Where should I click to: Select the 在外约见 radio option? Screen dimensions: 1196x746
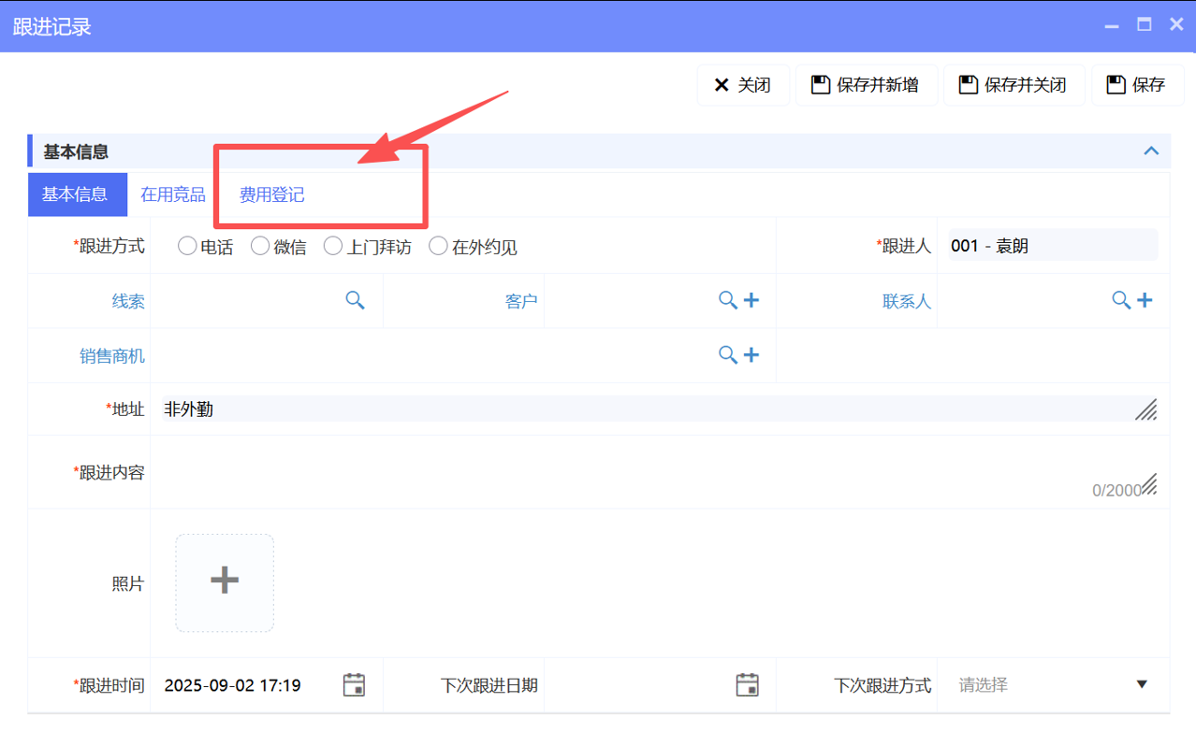point(438,246)
